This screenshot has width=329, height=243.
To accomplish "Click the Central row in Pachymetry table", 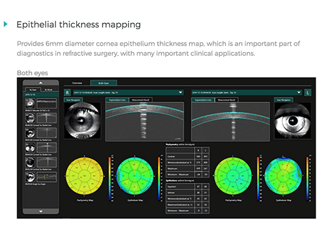I will tap(188, 156).
